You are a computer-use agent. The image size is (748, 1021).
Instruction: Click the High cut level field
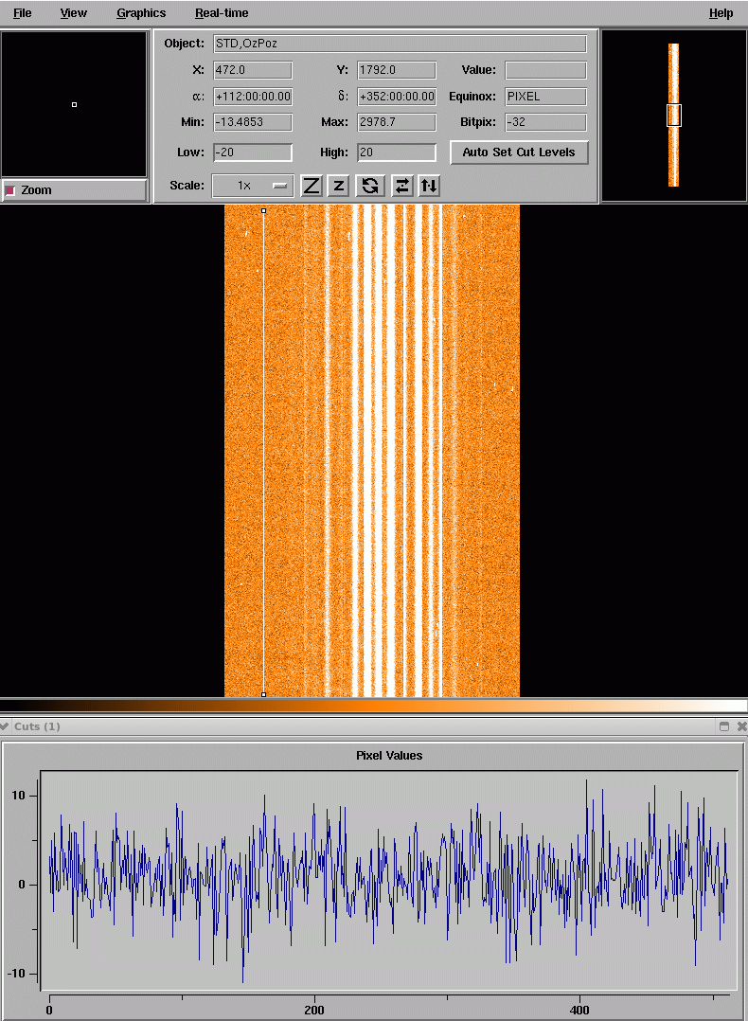pos(396,152)
